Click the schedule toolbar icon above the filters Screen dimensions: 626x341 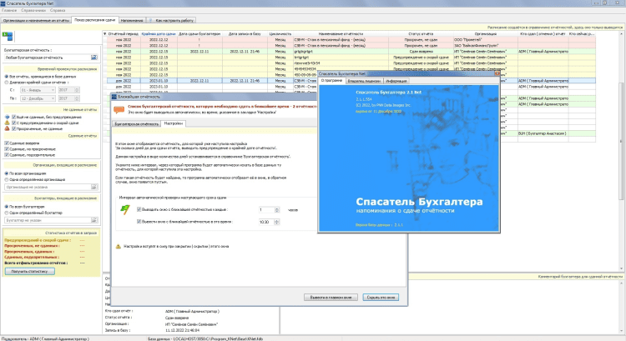[8, 37]
